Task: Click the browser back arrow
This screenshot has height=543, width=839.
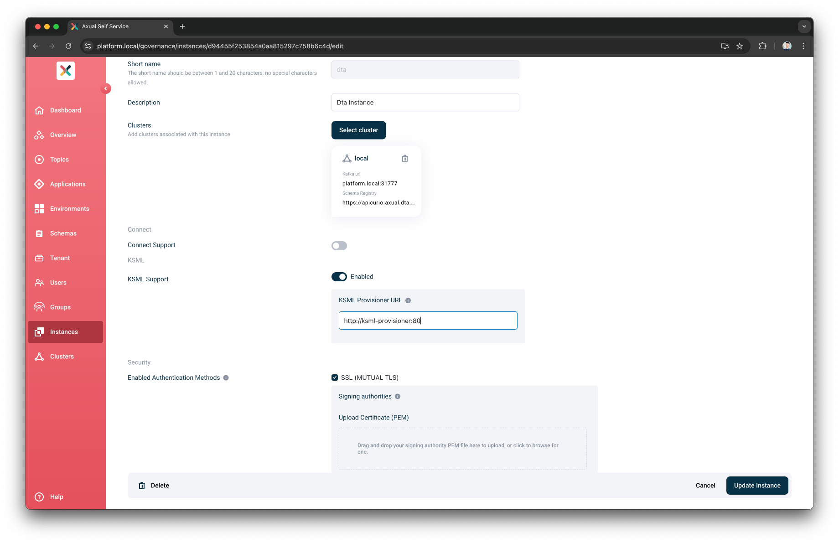Action: click(x=36, y=46)
